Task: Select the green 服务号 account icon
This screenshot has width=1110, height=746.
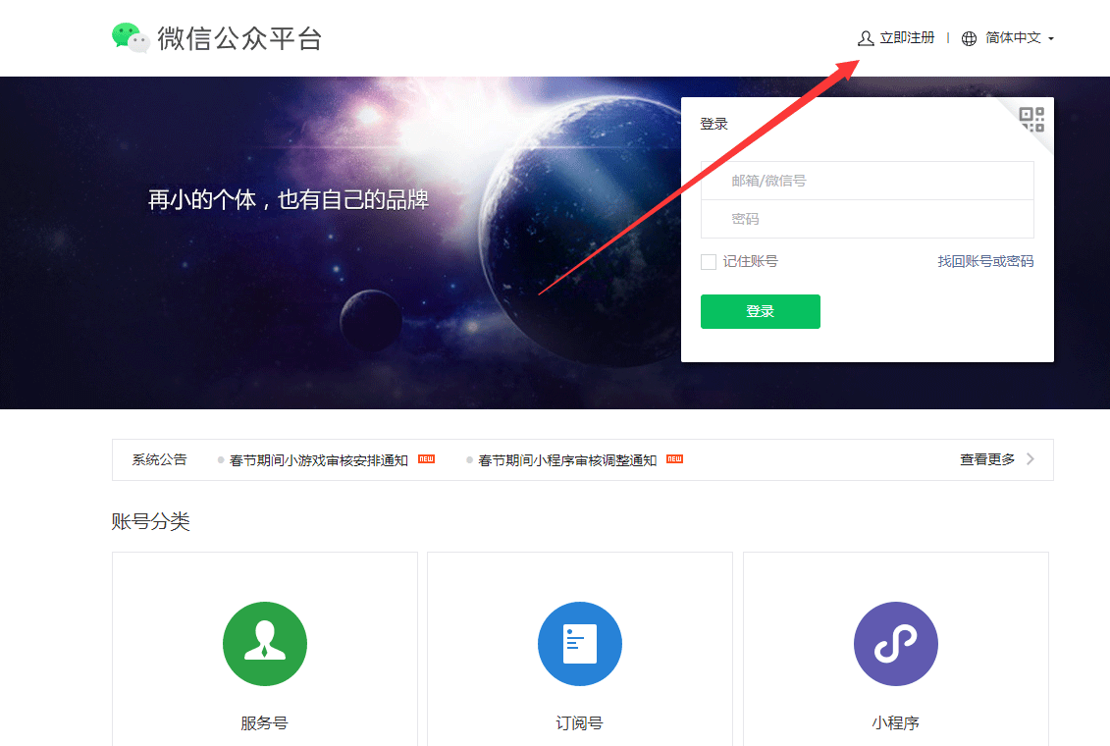Action: 265,644
